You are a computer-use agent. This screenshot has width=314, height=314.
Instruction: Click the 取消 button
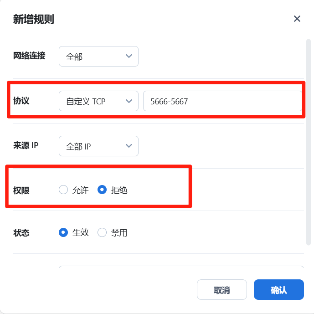point(222,289)
